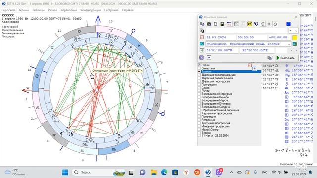Click the yellow color swatch beside time offset
Viewport: 317px width, 178px height.
tap(295, 37)
